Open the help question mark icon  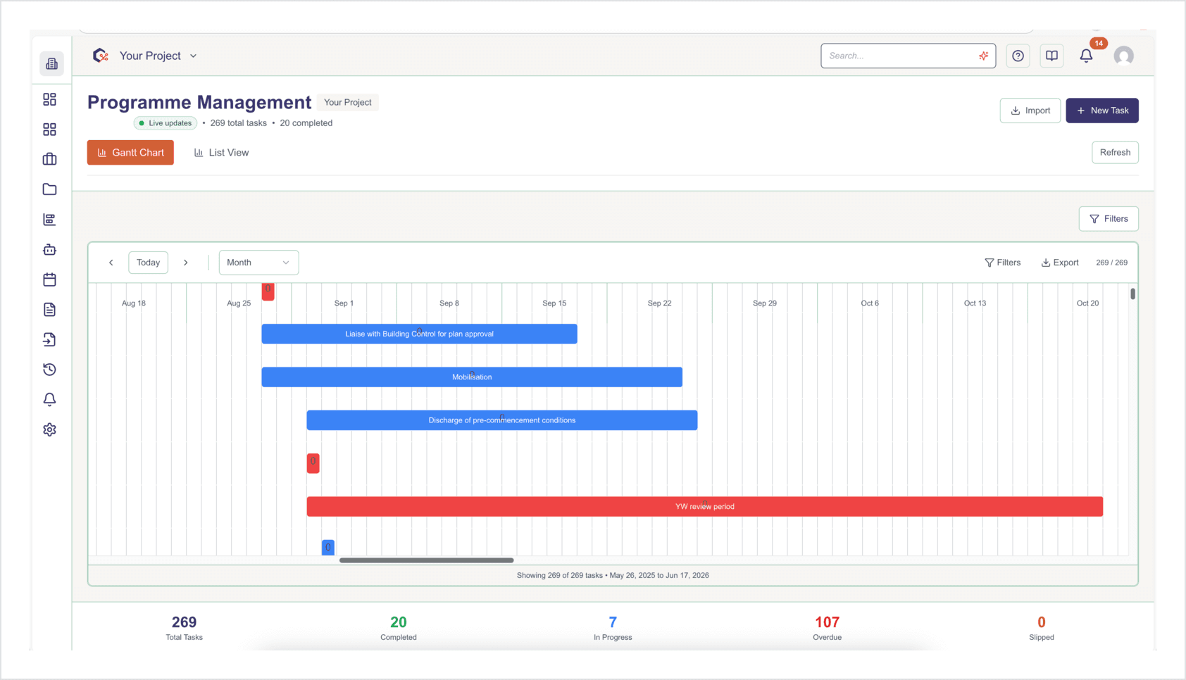pos(1018,56)
